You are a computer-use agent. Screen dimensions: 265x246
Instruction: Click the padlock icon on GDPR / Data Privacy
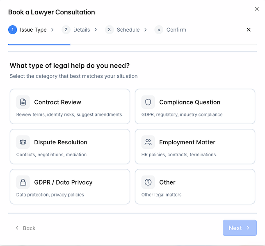(x=23, y=182)
